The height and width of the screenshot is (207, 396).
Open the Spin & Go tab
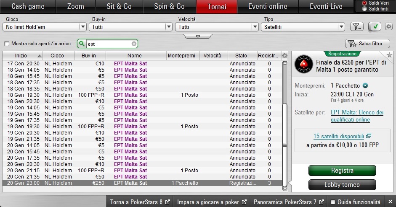point(169,7)
